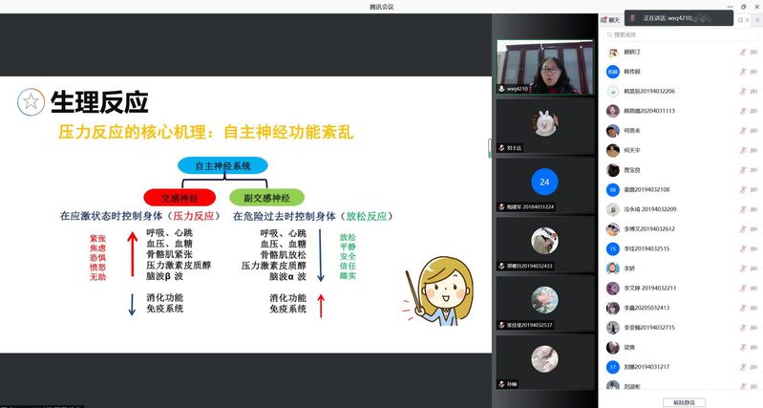Toggle microphone for 李鑫20205032413
This screenshot has width=763, height=408.
tap(741, 308)
